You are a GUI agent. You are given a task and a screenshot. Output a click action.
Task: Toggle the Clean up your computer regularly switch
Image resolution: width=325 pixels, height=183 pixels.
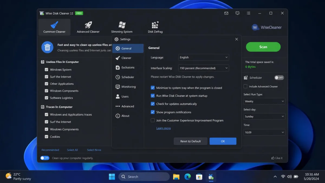[x=45, y=158]
